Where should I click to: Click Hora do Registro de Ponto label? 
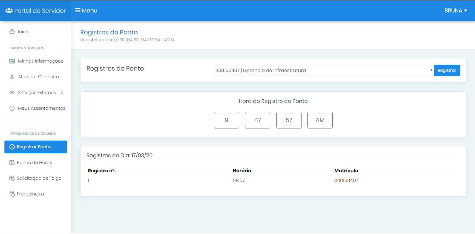(273, 101)
